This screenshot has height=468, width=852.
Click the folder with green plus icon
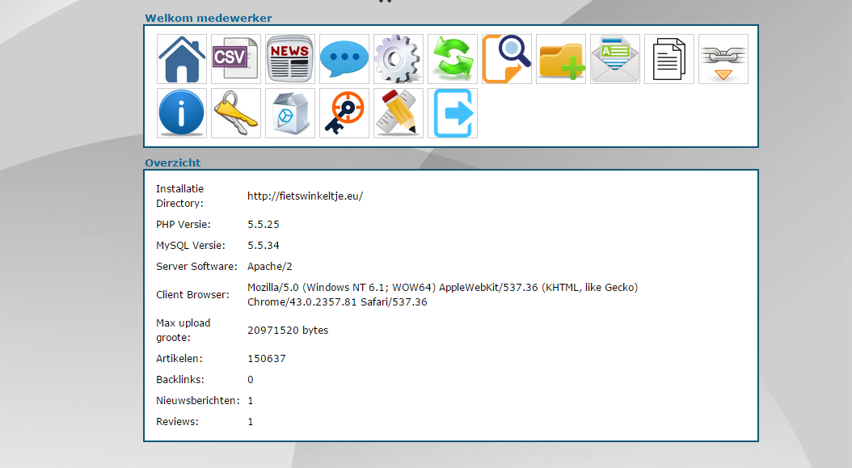[561, 59]
